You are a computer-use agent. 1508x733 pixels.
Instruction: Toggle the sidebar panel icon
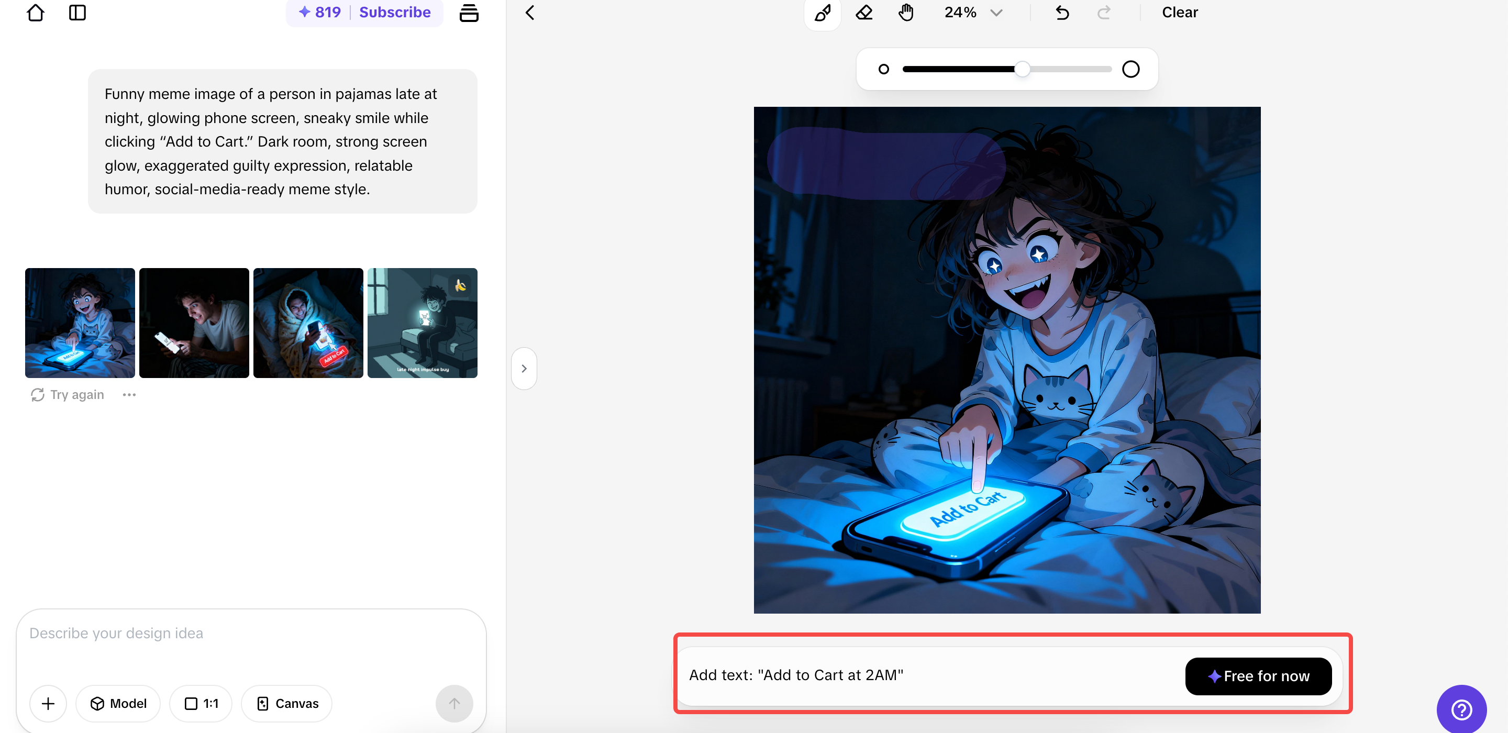click(77, 12)
